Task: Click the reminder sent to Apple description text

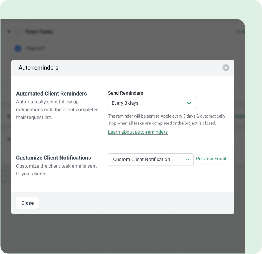Action: pos(166,119)
